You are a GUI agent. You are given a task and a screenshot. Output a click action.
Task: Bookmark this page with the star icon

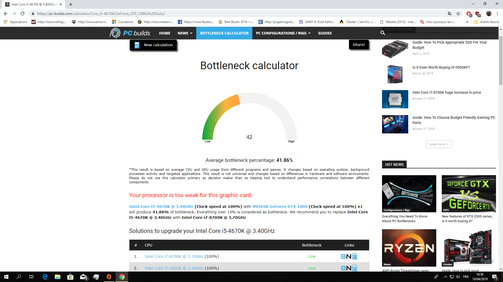pos(458,14)
